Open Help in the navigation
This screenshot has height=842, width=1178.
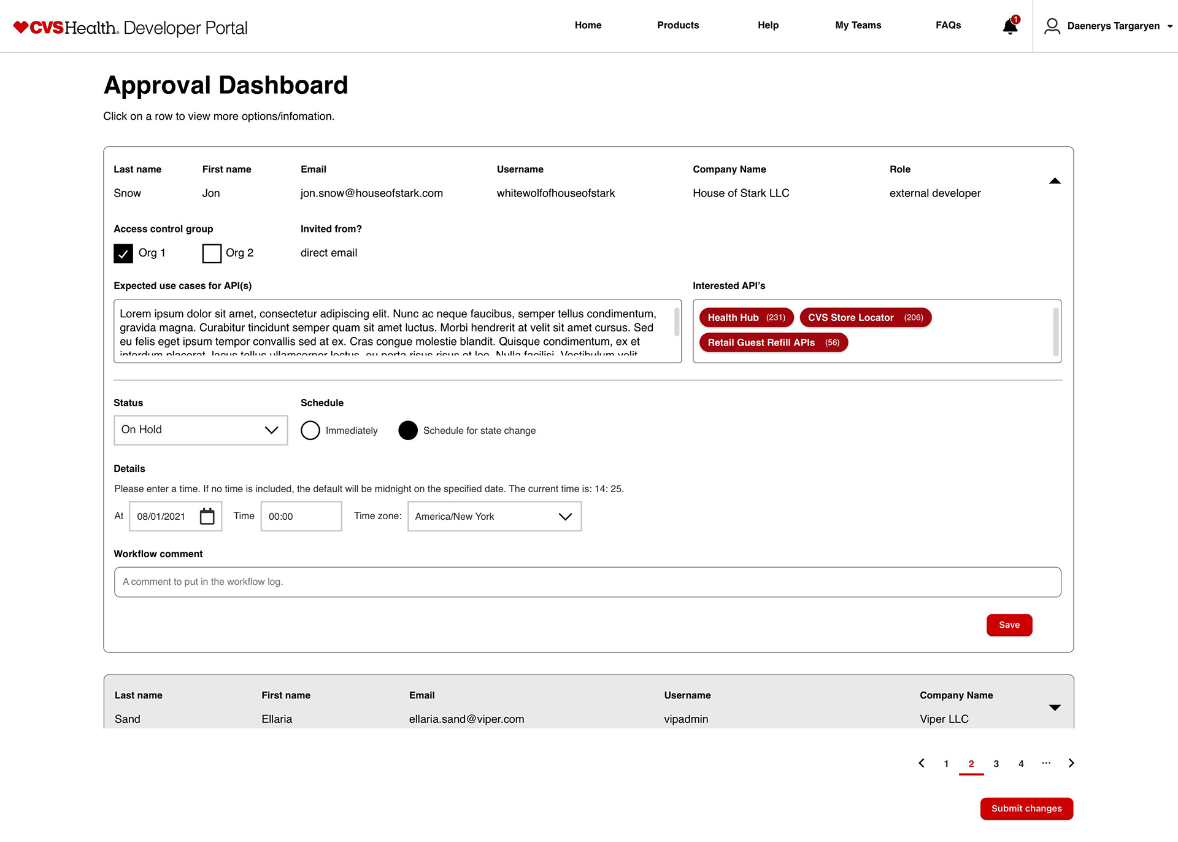[768, 25]
